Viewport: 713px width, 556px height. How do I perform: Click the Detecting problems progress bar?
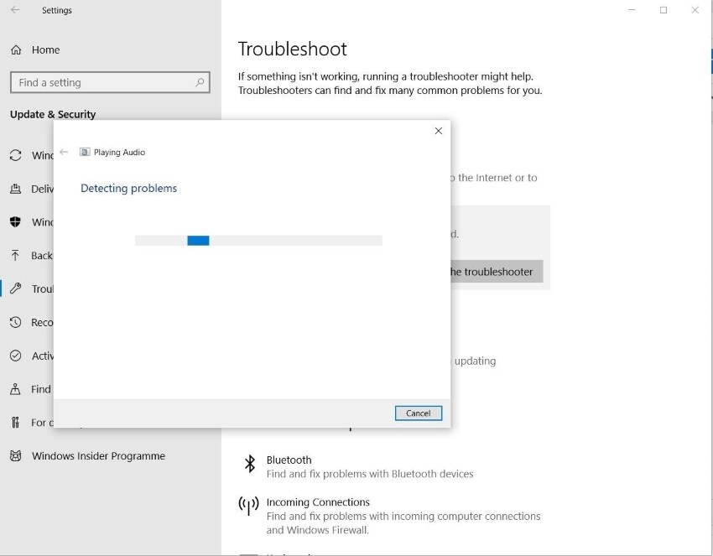click(x=258, y=241)
